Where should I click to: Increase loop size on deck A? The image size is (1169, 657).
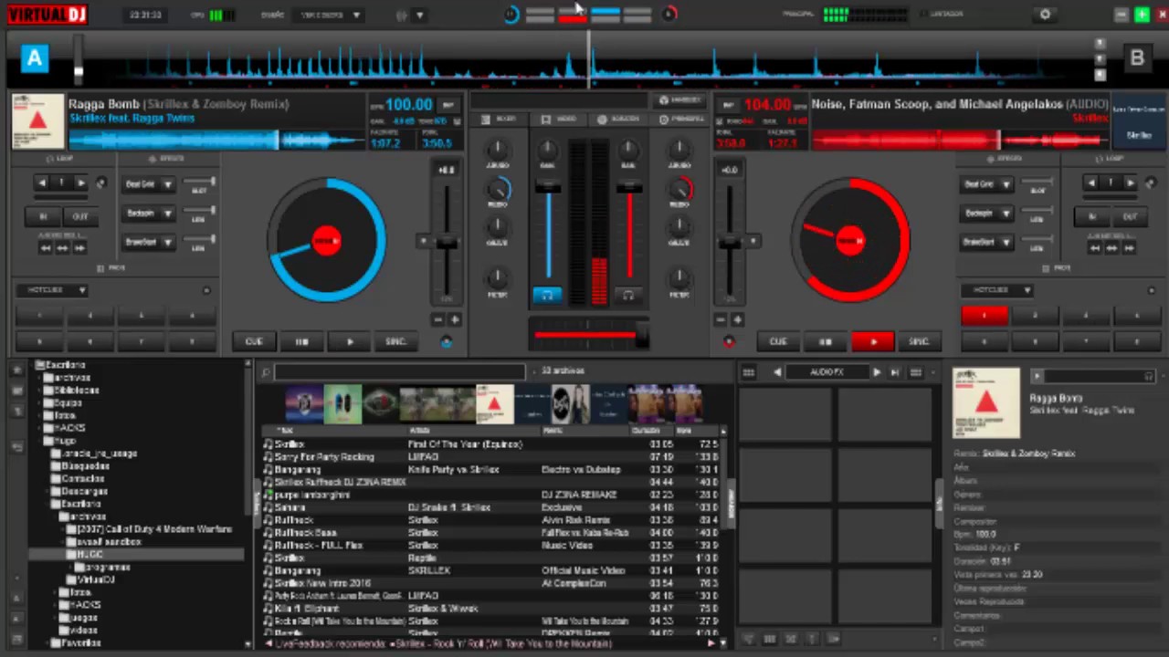pyautogui.click(x=80, y=183)
